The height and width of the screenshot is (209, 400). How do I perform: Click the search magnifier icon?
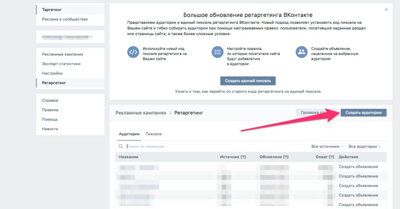click(121, 146)
